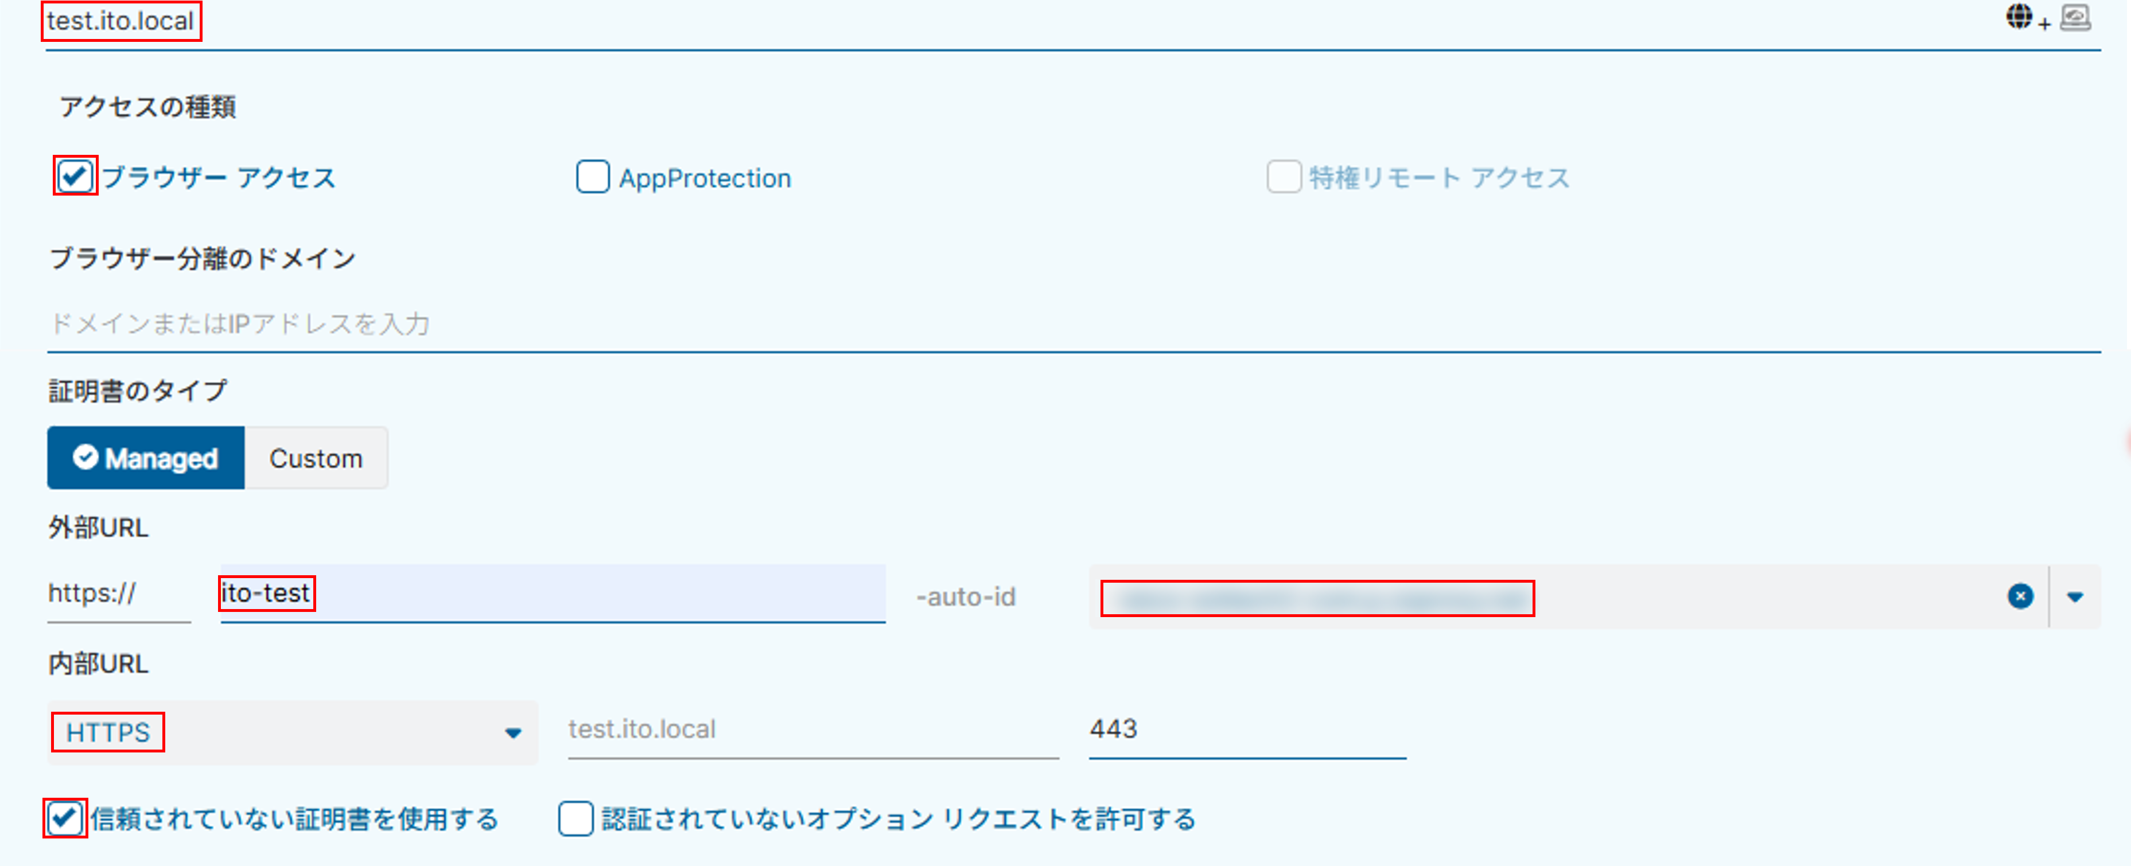Clear the external URL domain selection
This screenshot has width=2131, height=866.
coord(2020,596)
